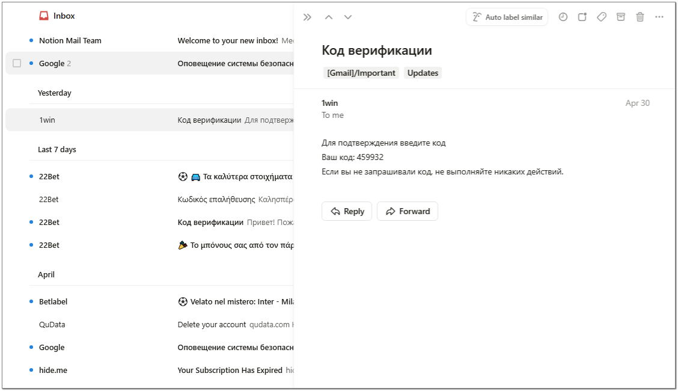
Task: Click the Forward button
Action: pyautogui.click(x=408, y=211)
